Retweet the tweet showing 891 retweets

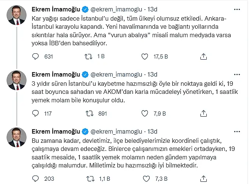click(x=90, y=113)
